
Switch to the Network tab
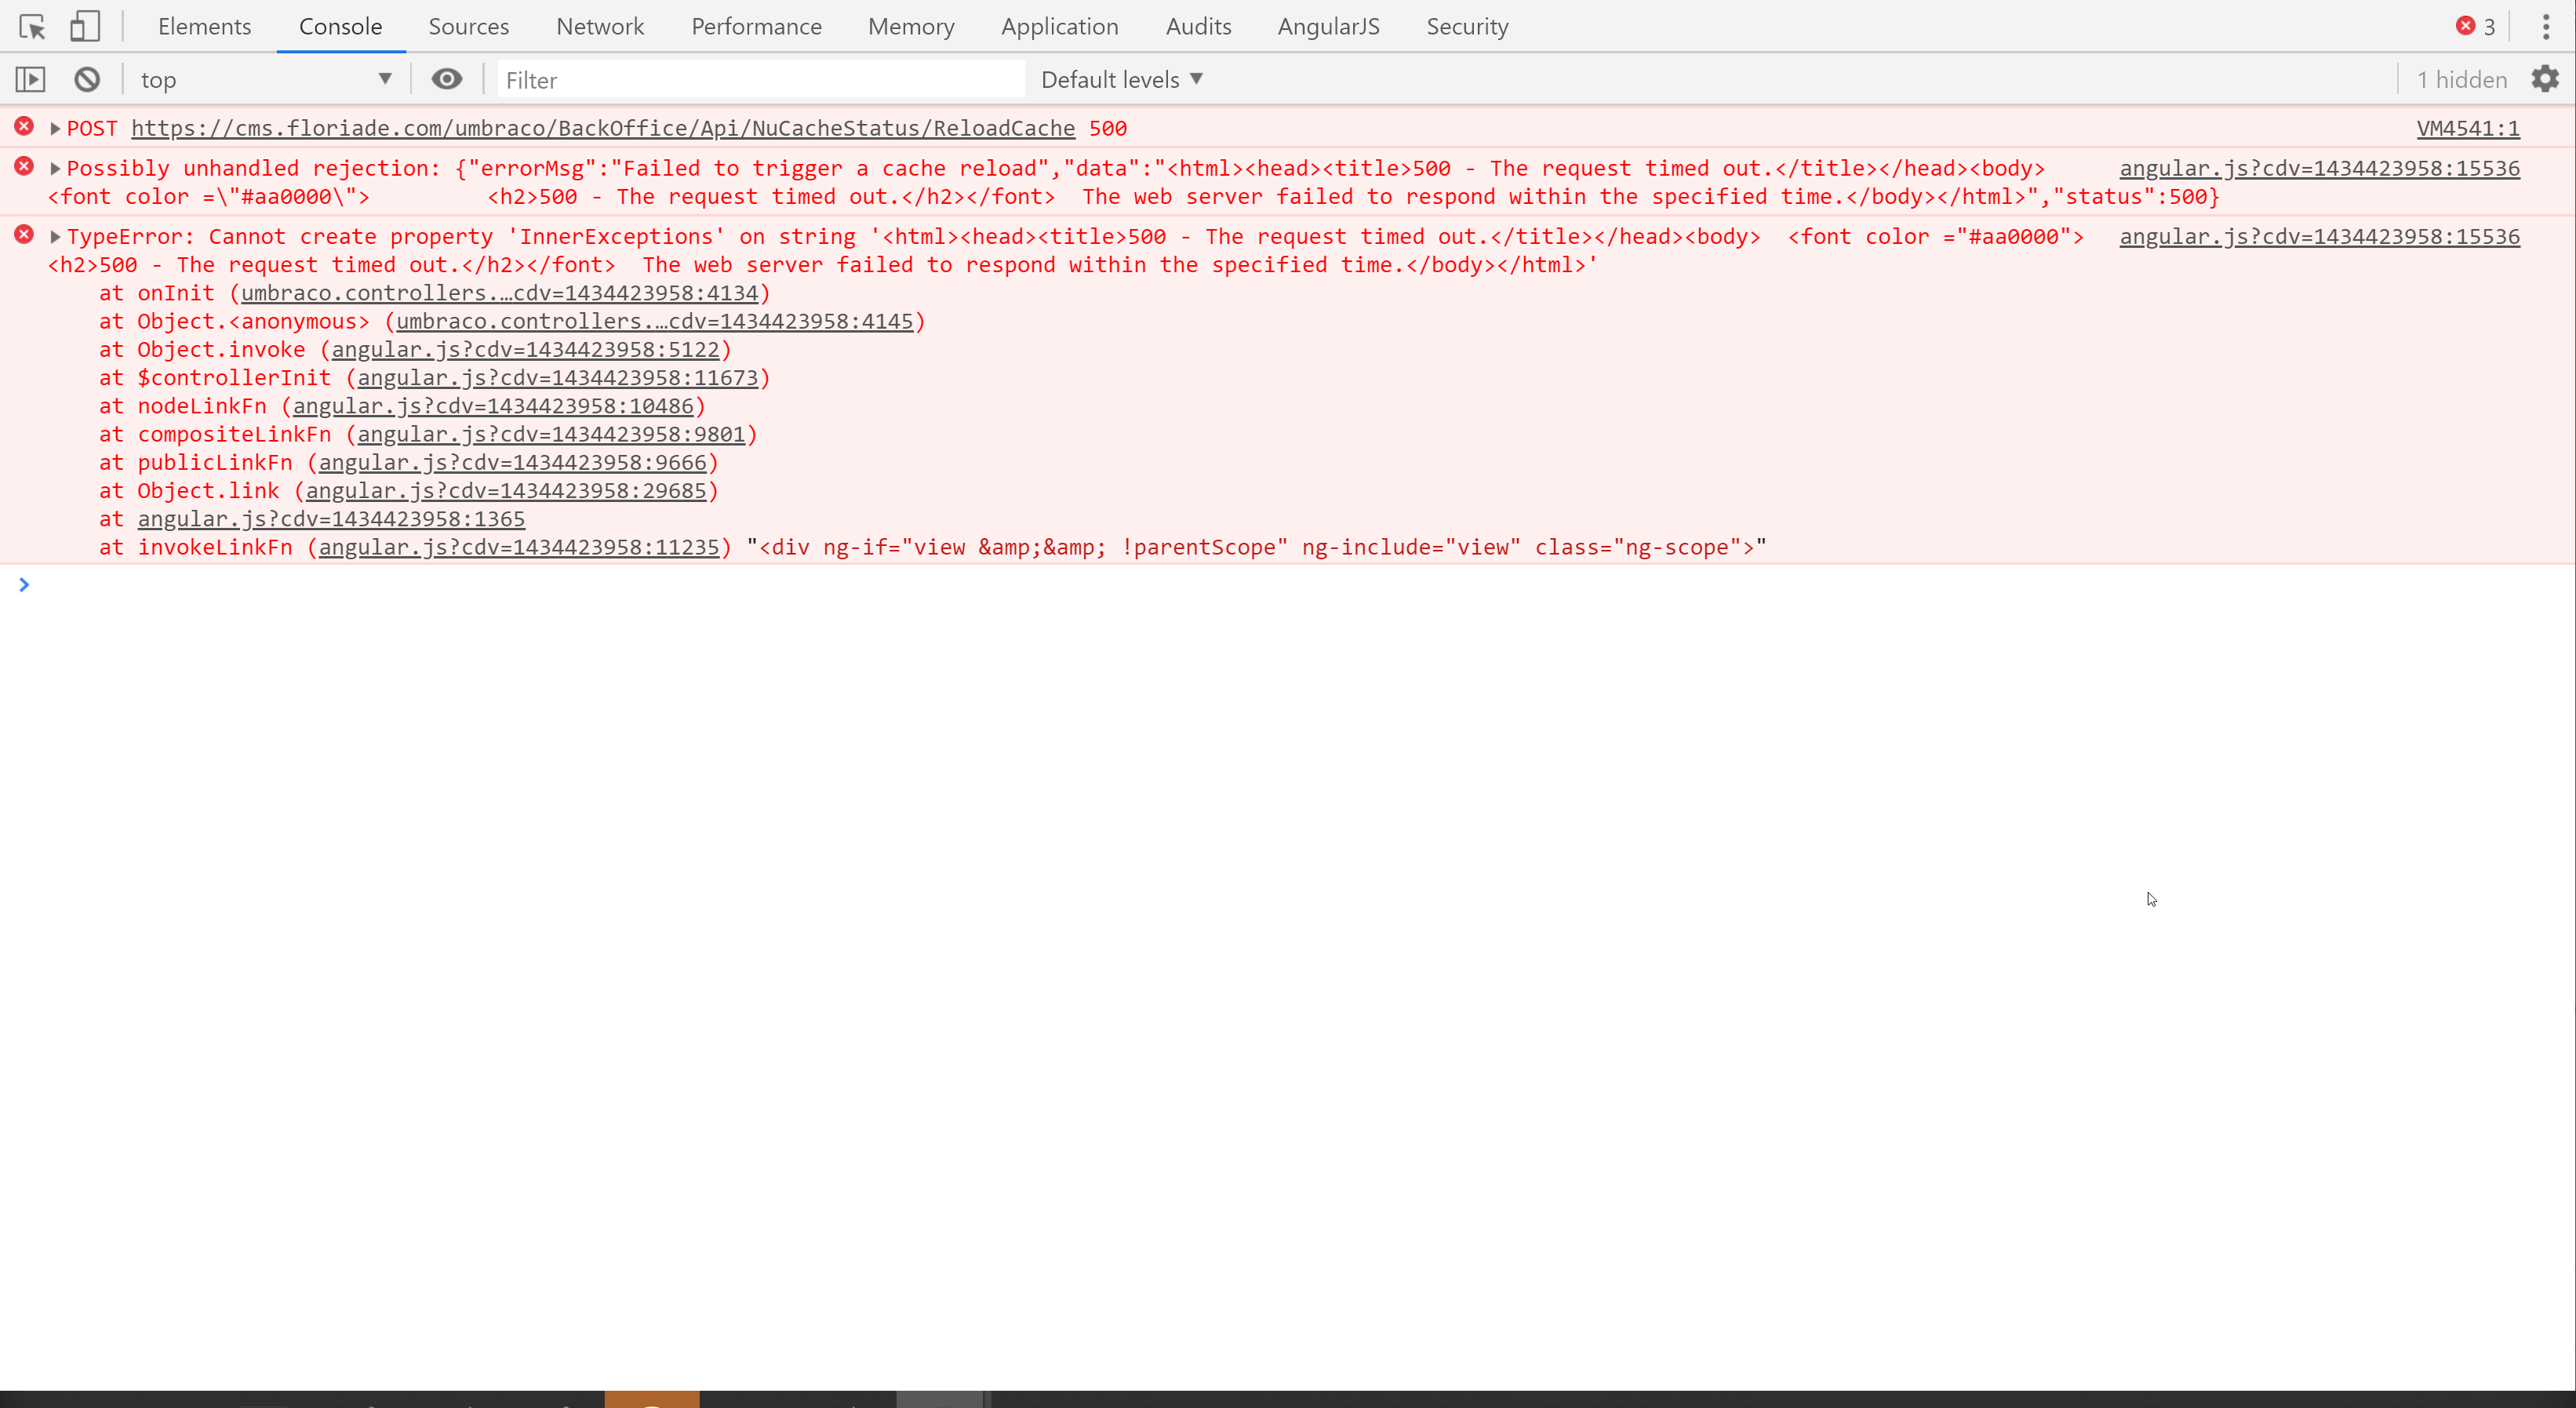click(599, 27)
